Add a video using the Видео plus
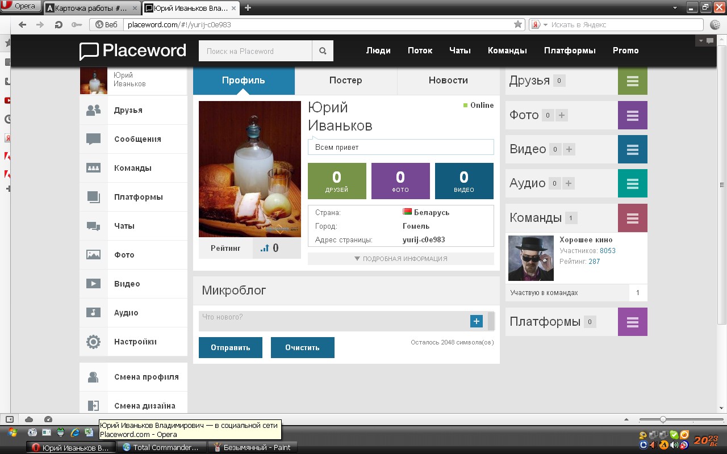The height and width of the screenshot is (454, 727). (570, 149)
